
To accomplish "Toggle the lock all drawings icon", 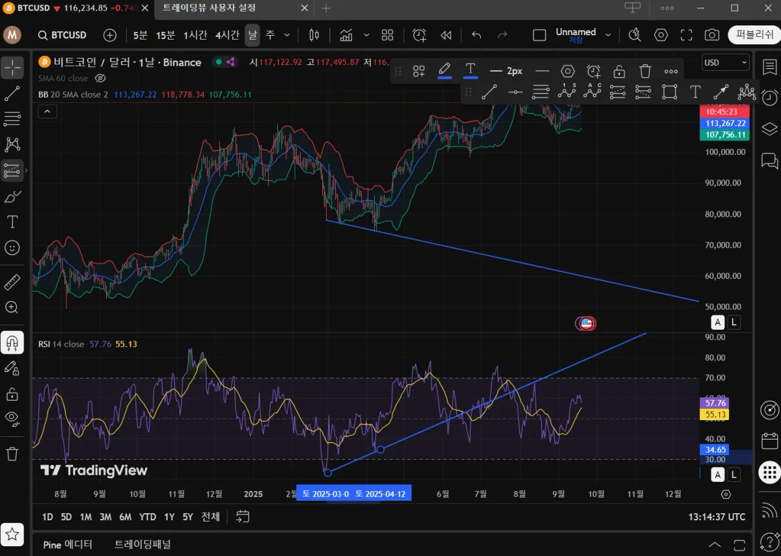I will click(12, 394).
